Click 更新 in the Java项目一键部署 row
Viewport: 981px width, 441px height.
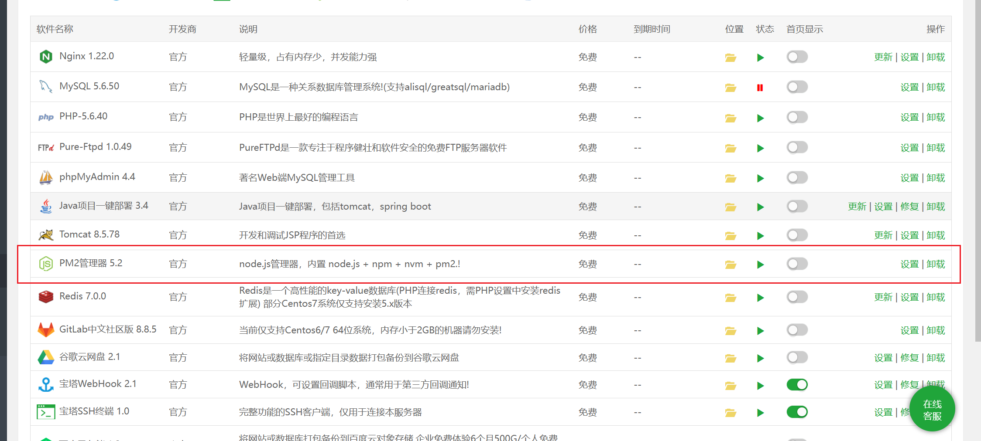[857, 207]
